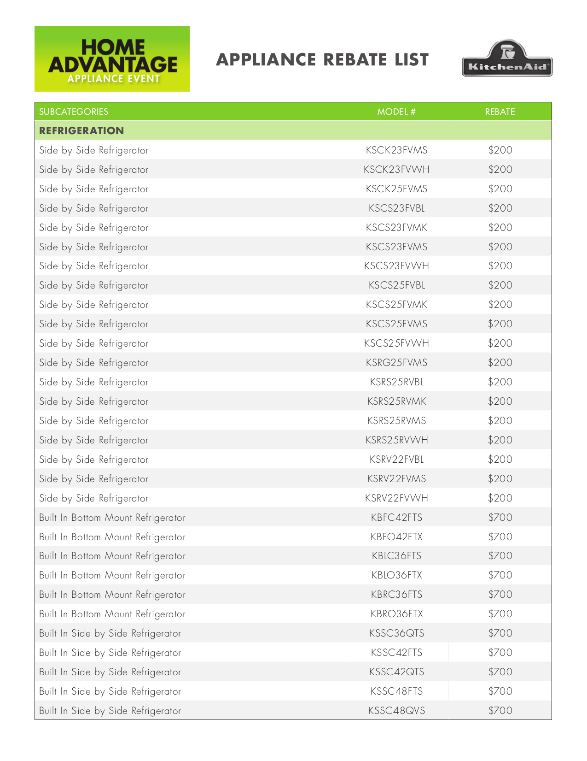Viewport: 587px width, 761px height.
Task: Click the Appliance Rebate List title
Action: [322, 60]
